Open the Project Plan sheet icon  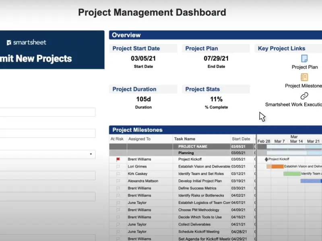[x=304, y=59]
